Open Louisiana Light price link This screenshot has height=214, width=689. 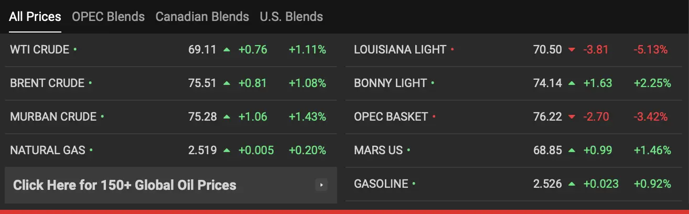[x=400, y=50]
